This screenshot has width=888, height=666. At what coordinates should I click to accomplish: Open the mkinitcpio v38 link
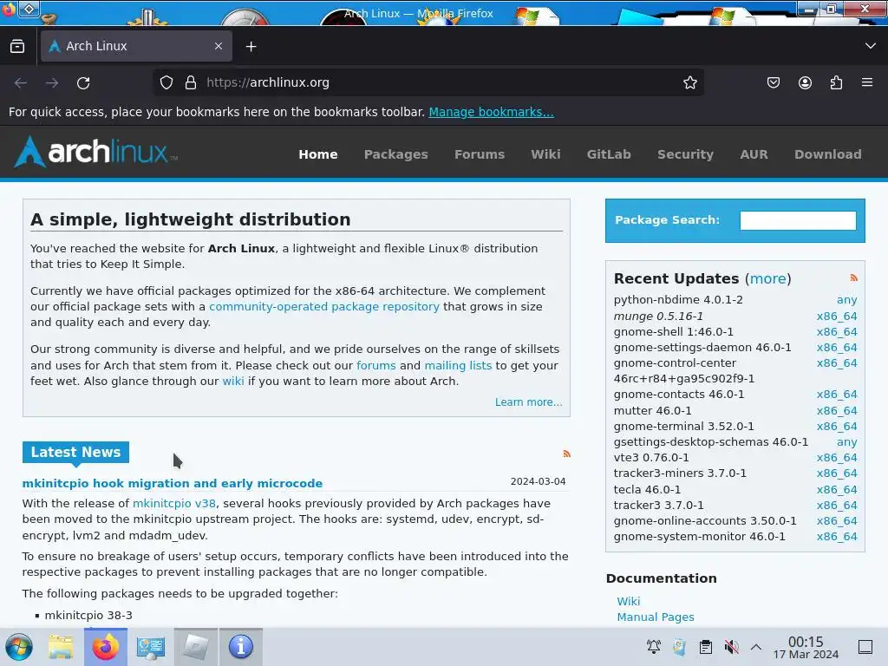pos(173,503)
